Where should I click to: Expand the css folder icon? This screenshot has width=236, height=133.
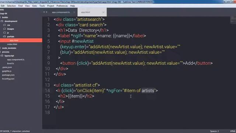tap(4, 25)
